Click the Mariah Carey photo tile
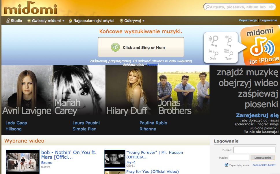This screenshot has width=280, height=174. [x=79, y=90]
